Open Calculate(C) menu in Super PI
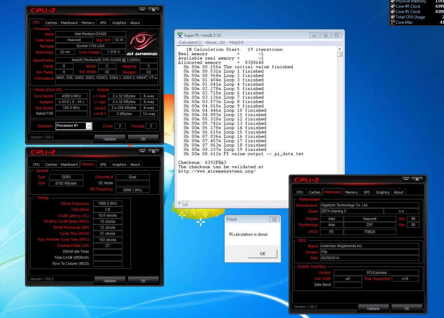The height and width of the screenshot is (318, 444). click(191, 42)
